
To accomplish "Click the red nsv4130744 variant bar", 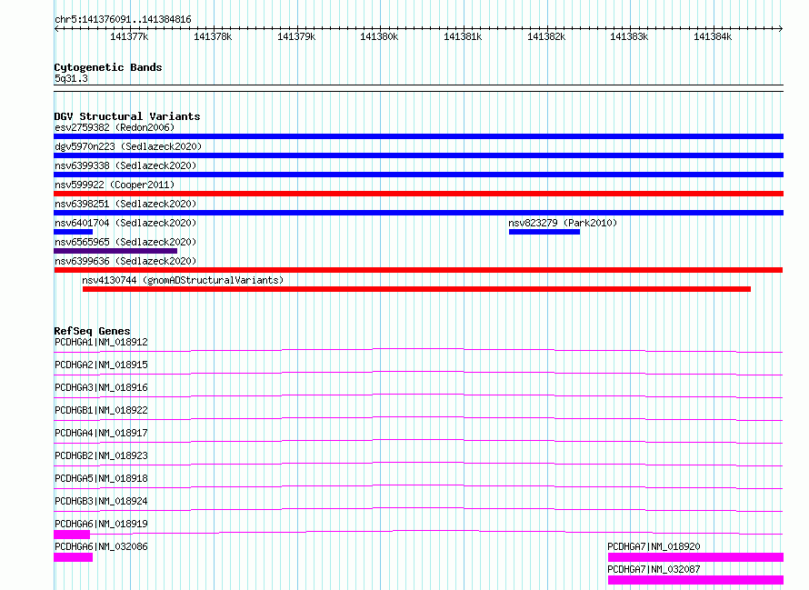I will click(416, 289).
